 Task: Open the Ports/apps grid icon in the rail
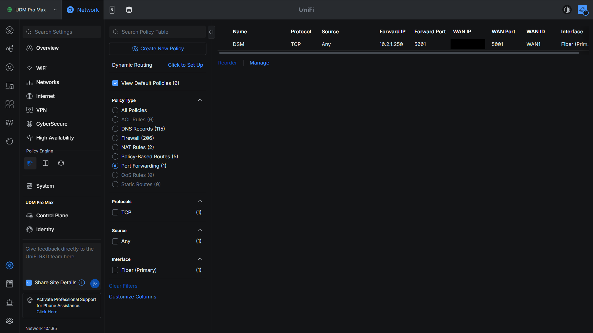(x=10, y=104)
